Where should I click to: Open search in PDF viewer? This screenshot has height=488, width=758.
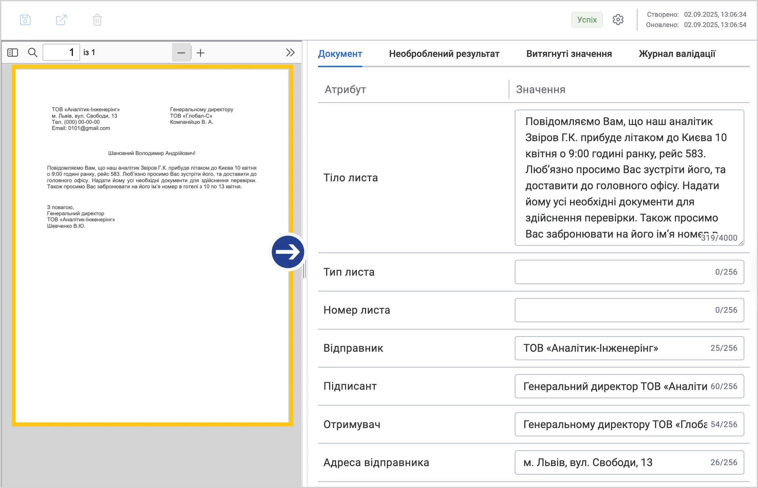[33, 52]
